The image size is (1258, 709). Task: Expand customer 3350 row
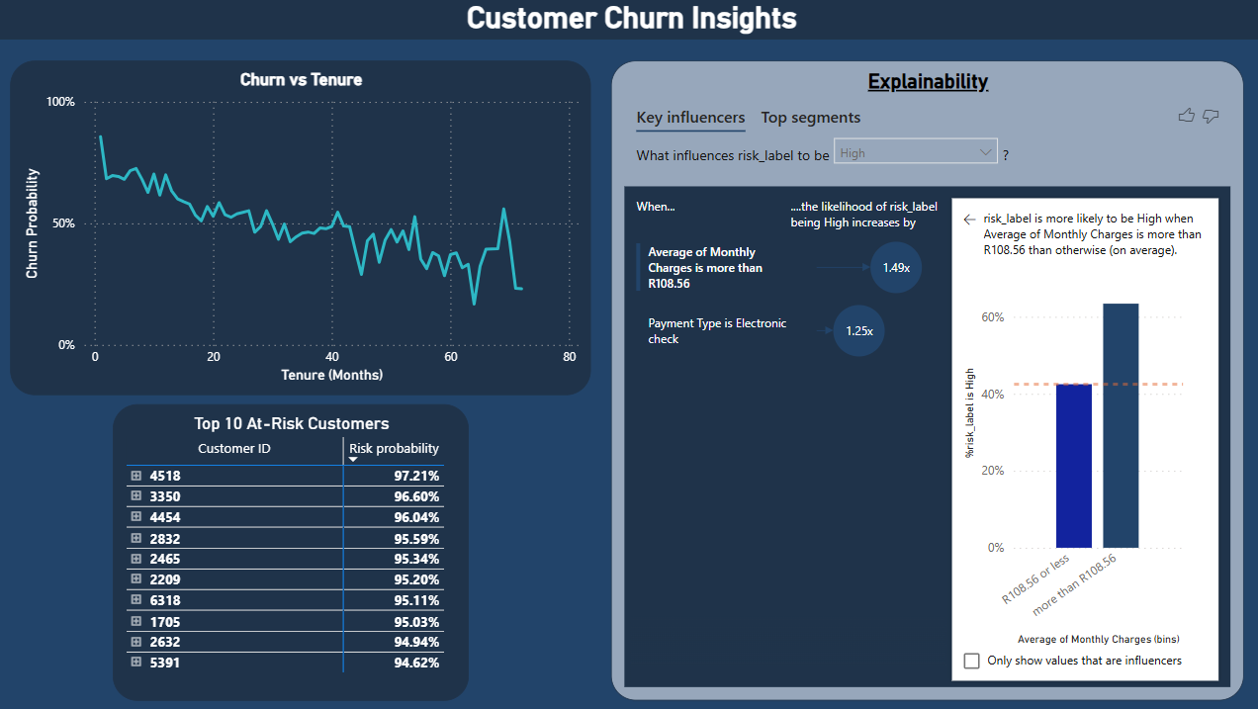pyautogui.click(x=136, y=496)
